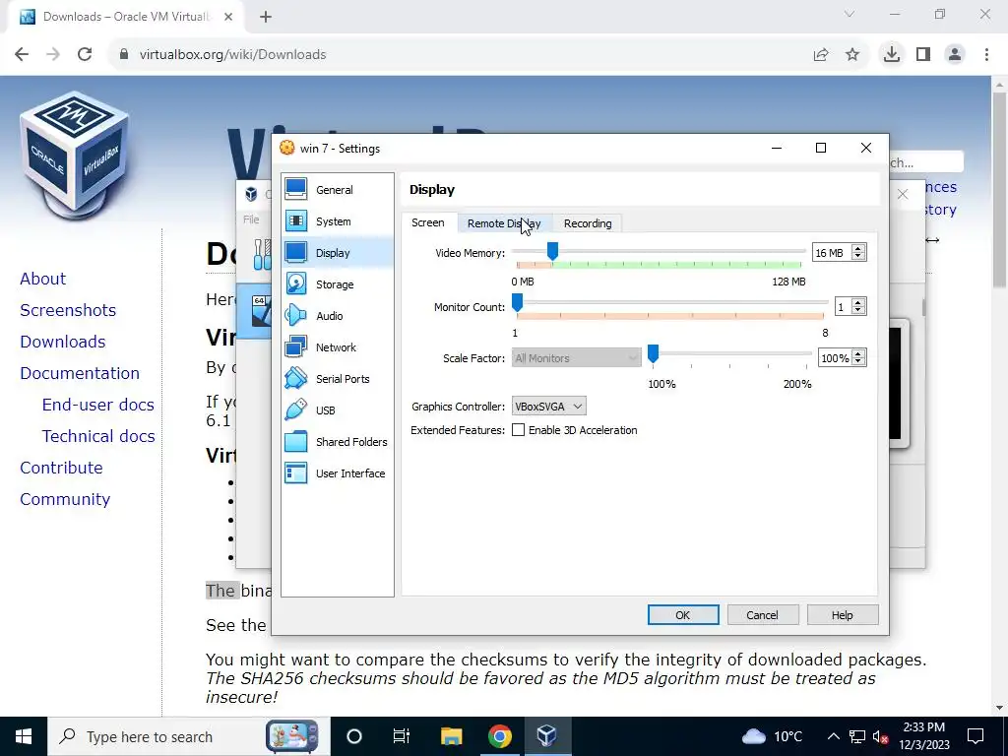Open Scale Factor All Monitors dropdown

(576, 358)
